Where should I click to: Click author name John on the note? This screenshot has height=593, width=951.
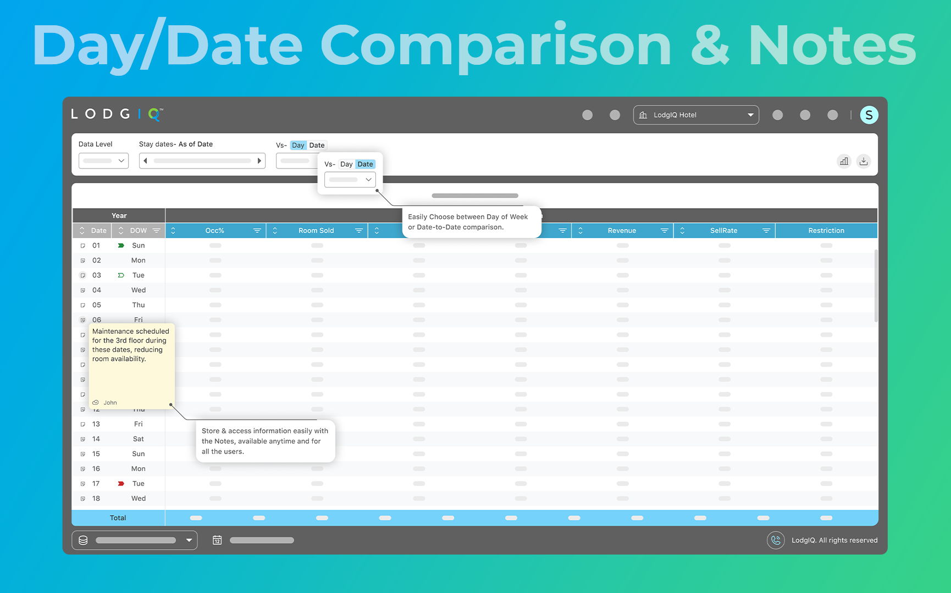click(x=110, y=402)
